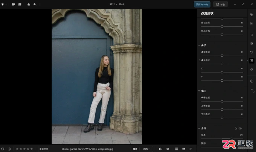Click the add image icon in the top toolbar
Screen dimensions: 256x152
tap(20, 5)
